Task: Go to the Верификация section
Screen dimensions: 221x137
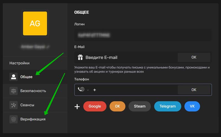Action: tap(33, 119)
